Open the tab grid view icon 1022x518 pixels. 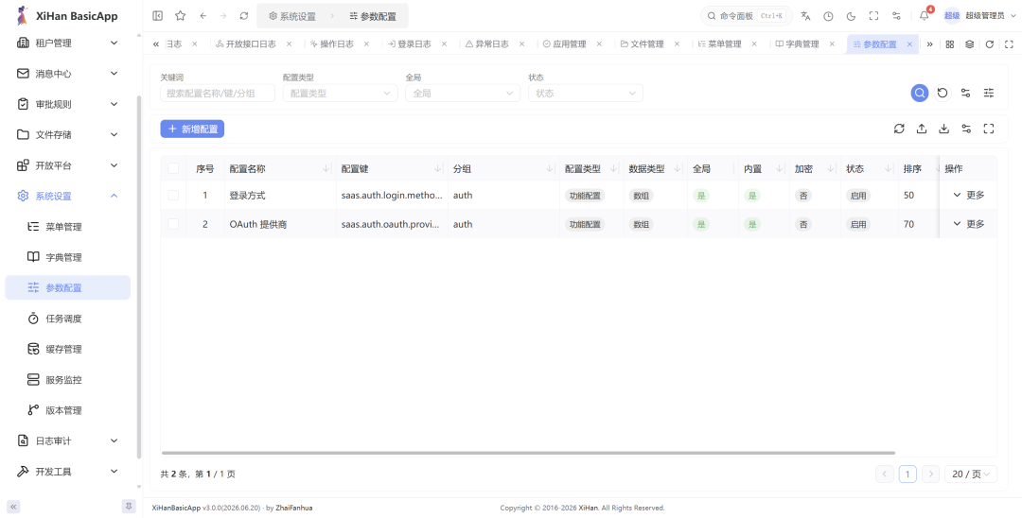(x=950, y=44)
